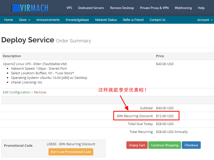Go to the Home page
Viewport: 214px width, 160px height.
point(8,20)
